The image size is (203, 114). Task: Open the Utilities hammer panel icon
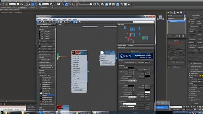(184, 13)
